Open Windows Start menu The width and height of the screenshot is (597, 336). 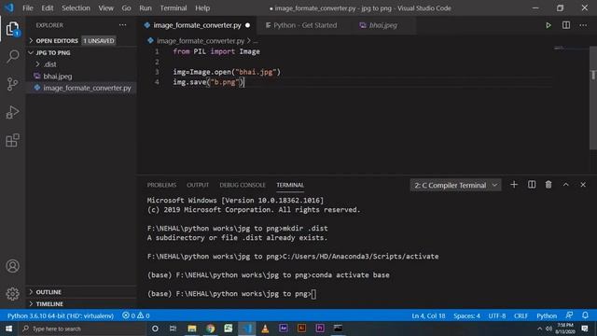pyautogui.click(x=8, y=329)
